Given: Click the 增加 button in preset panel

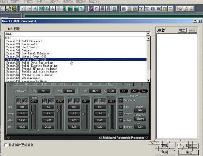Looking at the screenshot, I should click(182, 30).
